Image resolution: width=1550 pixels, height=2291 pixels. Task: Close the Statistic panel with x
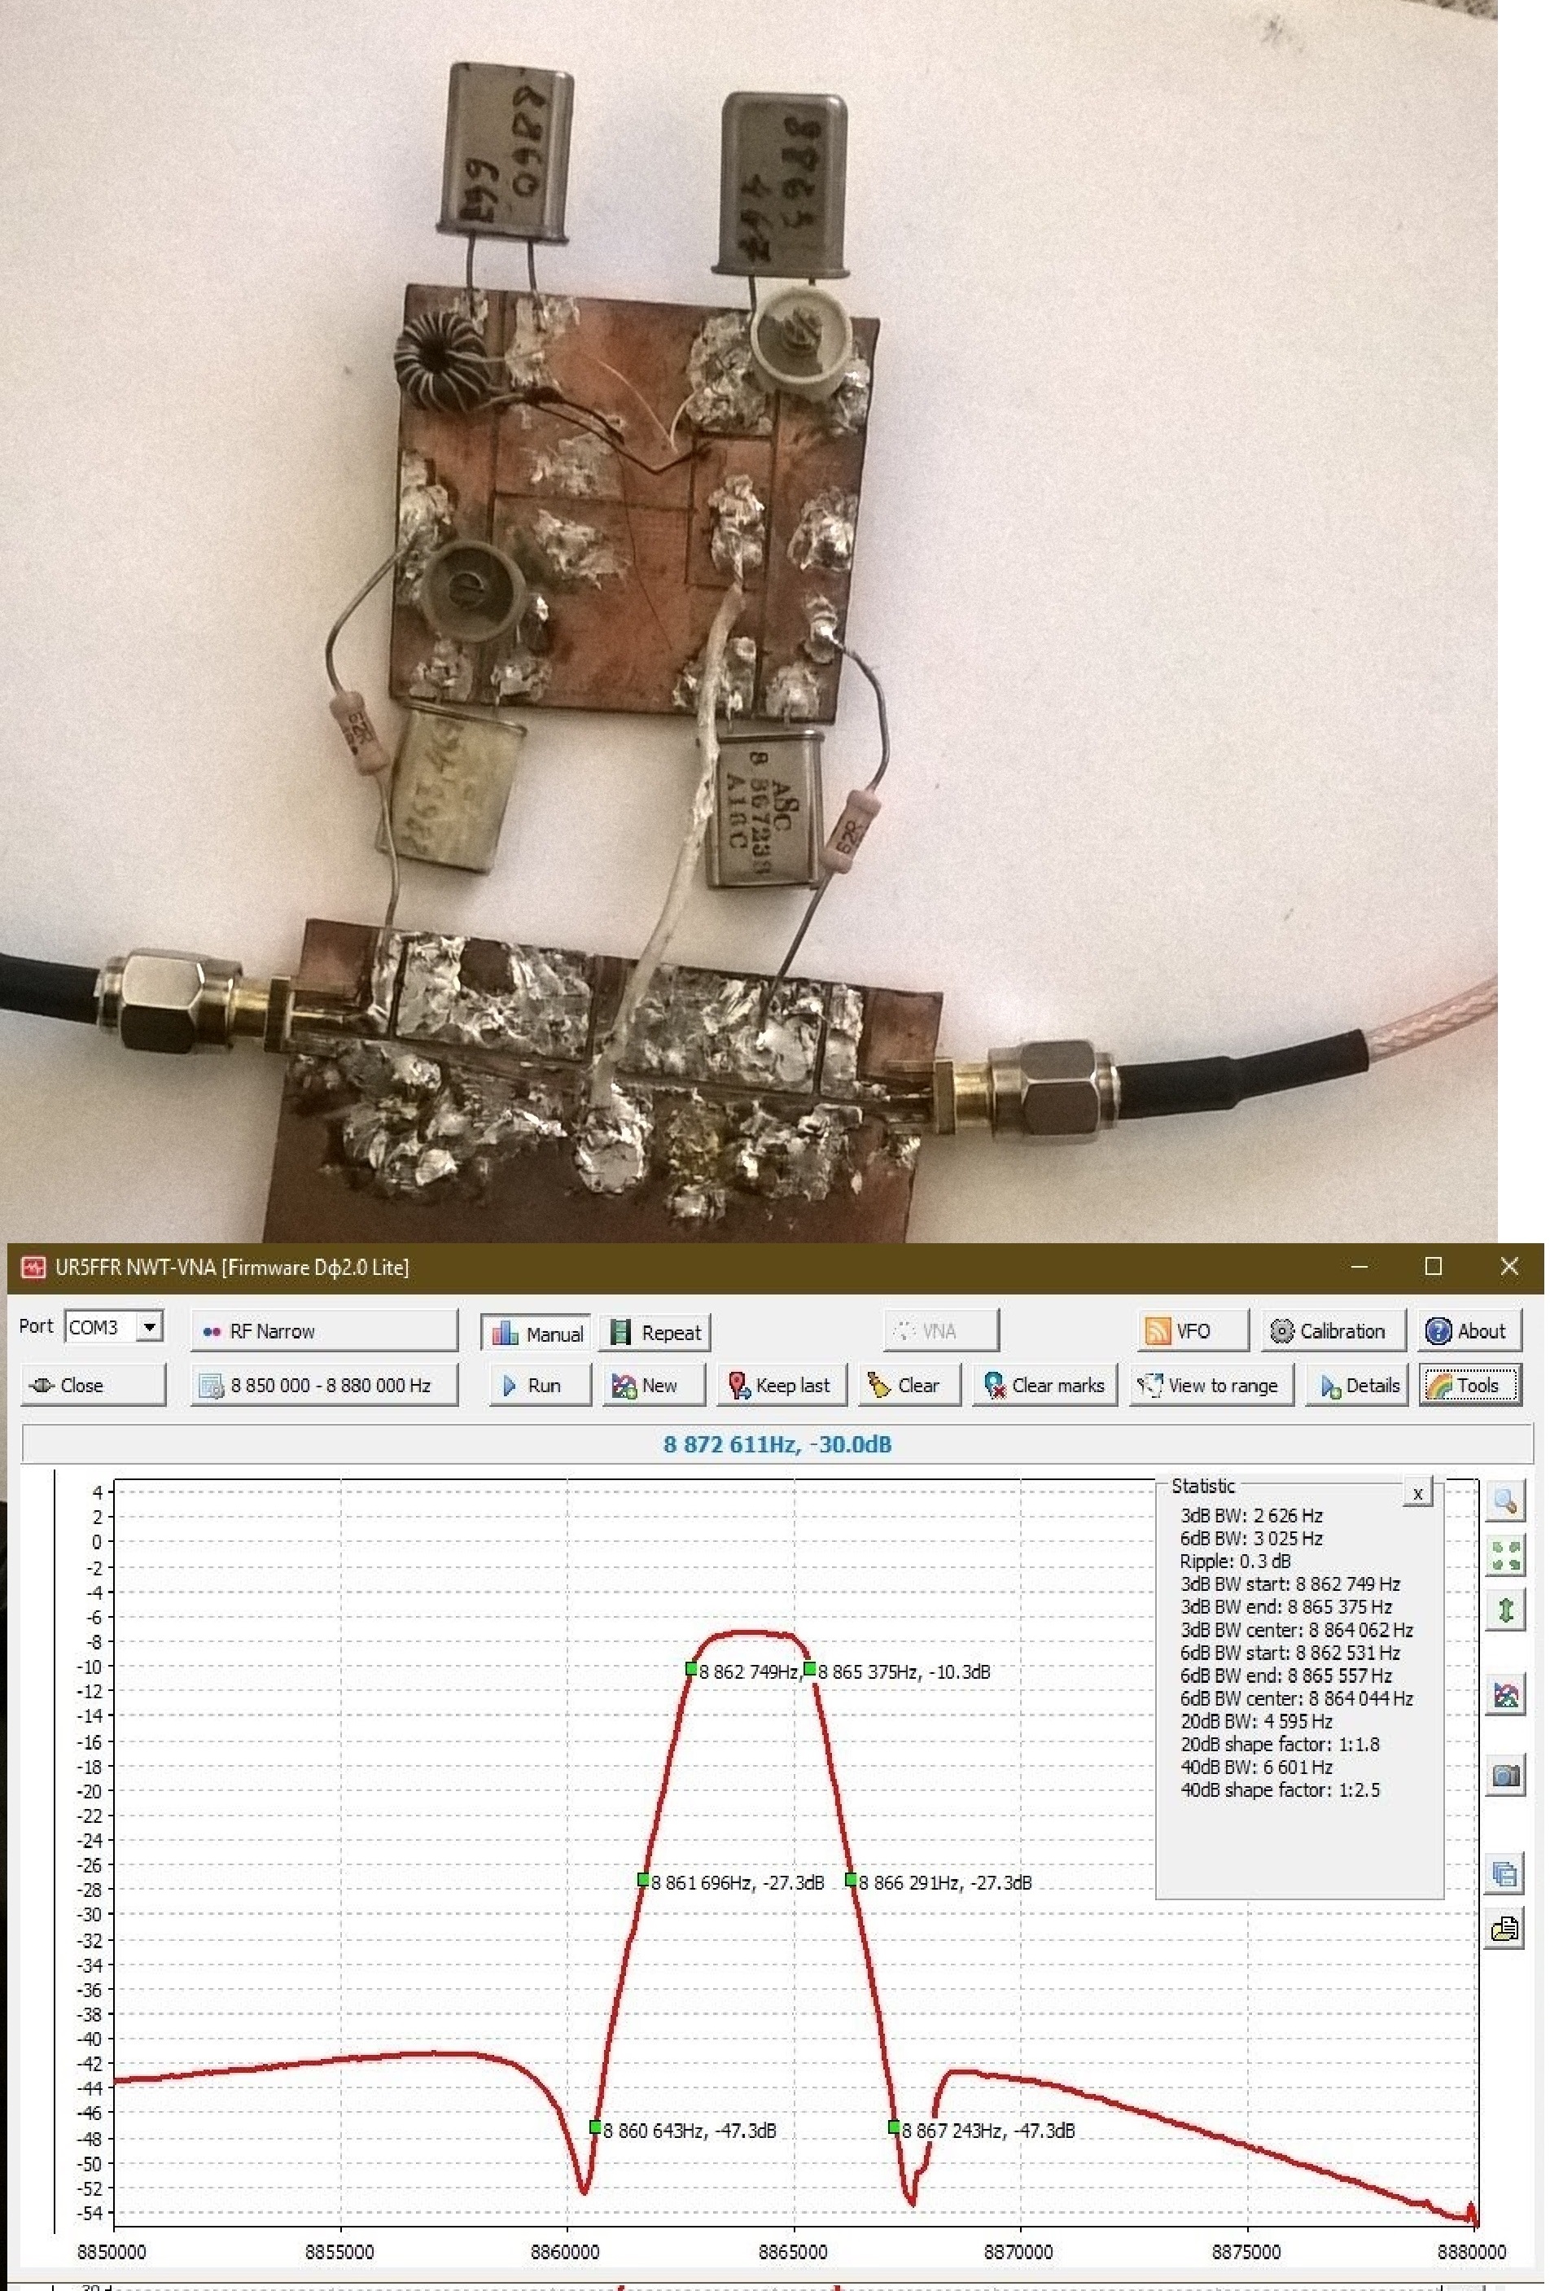pos(1416,1493)
